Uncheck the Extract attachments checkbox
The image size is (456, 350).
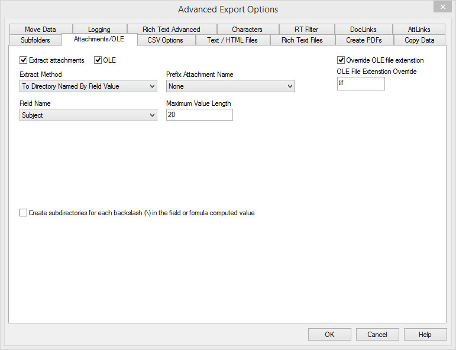(23, 60)
